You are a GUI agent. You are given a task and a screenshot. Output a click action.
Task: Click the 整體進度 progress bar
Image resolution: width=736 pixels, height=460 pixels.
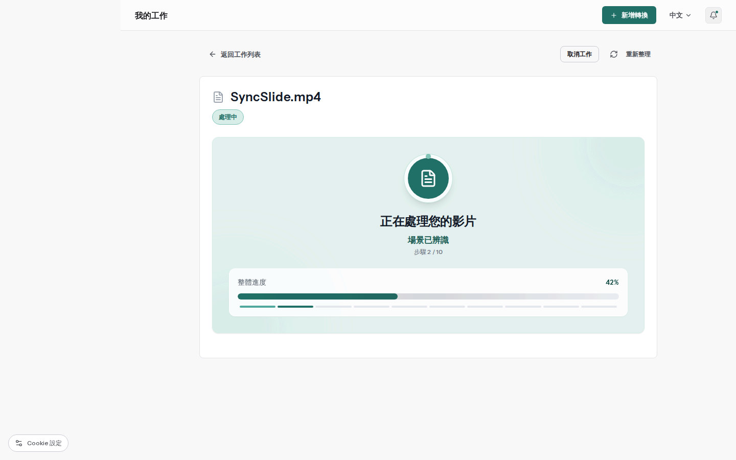point(428,296)
